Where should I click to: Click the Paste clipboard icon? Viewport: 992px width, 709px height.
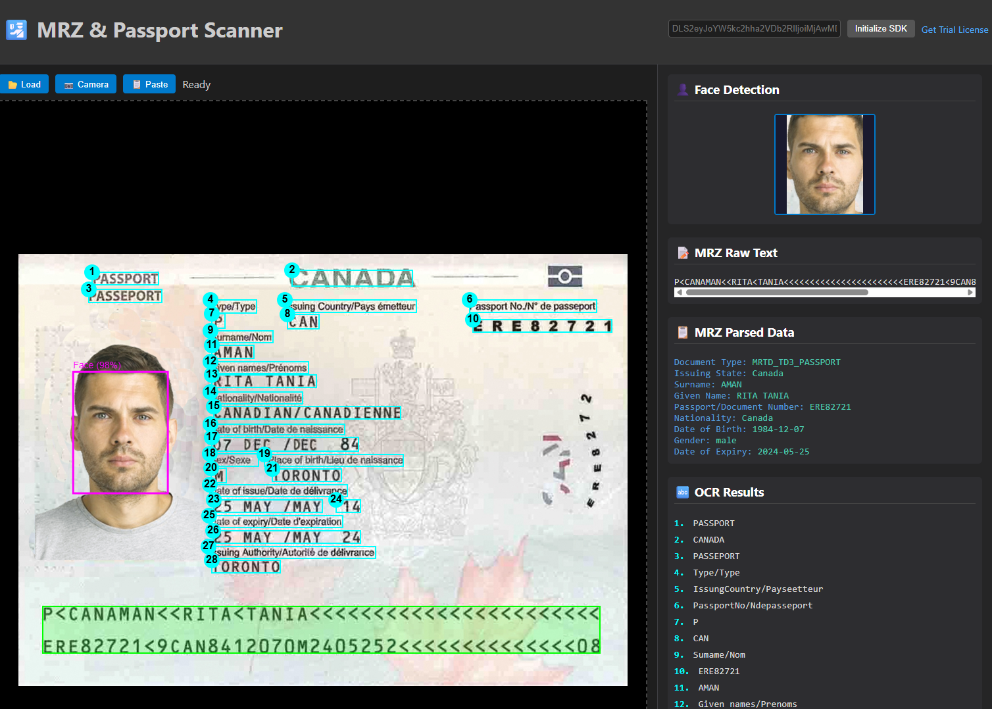136,84
